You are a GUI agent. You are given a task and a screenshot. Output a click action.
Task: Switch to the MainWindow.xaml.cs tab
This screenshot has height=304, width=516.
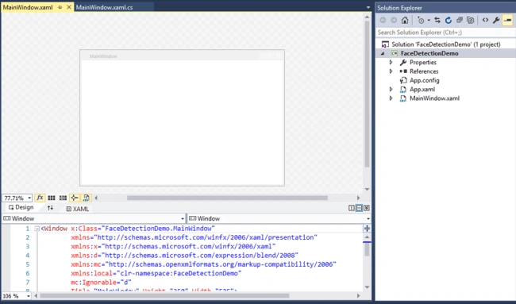[104, 7]
